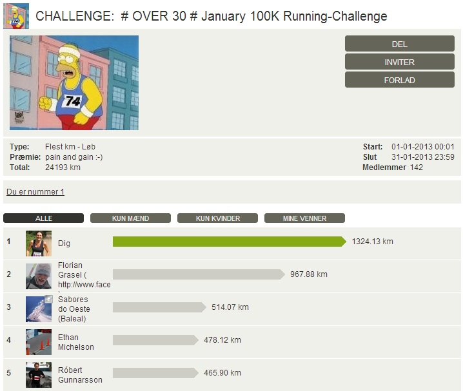463x391 pixels.
Task: Click Florian Grasel's 967.88 km bar
Action: (x=199, y=274)
